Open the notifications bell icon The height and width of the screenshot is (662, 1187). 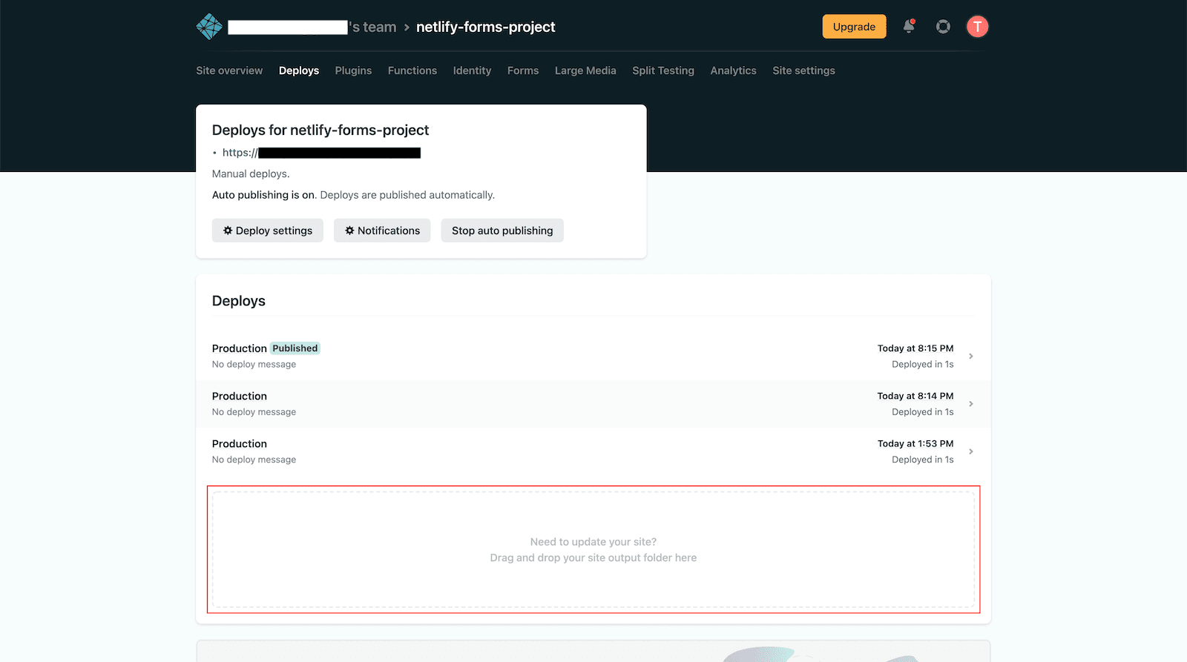pyautogui.click(x=909, y=27)
